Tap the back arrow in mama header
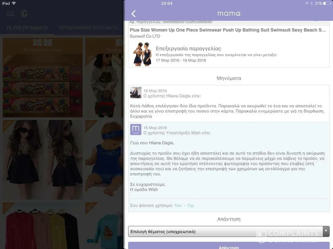Image resolution: width=333 pixels, height=249 pixels. pyautogui.click(x=134, y=14)
